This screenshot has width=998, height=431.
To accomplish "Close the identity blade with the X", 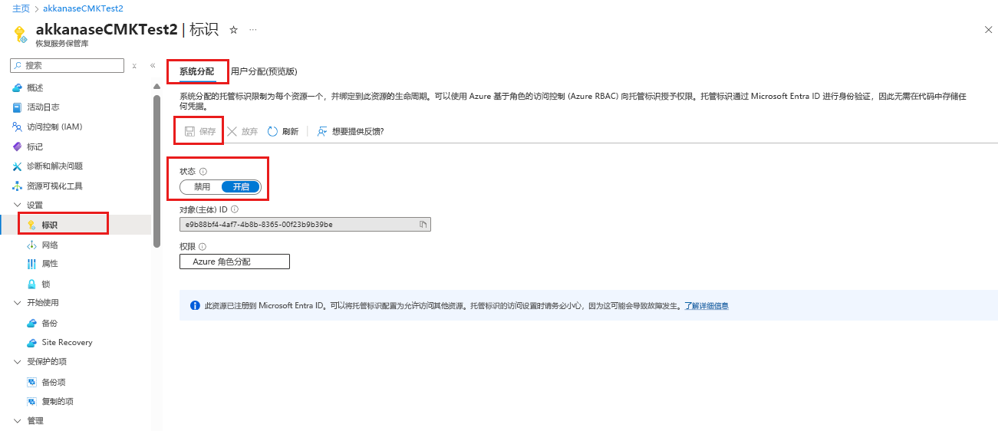I will tap(988, 29).
